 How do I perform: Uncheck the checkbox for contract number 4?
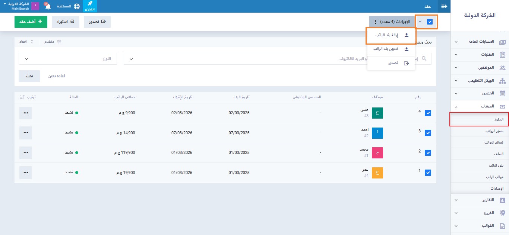(428, 113)
